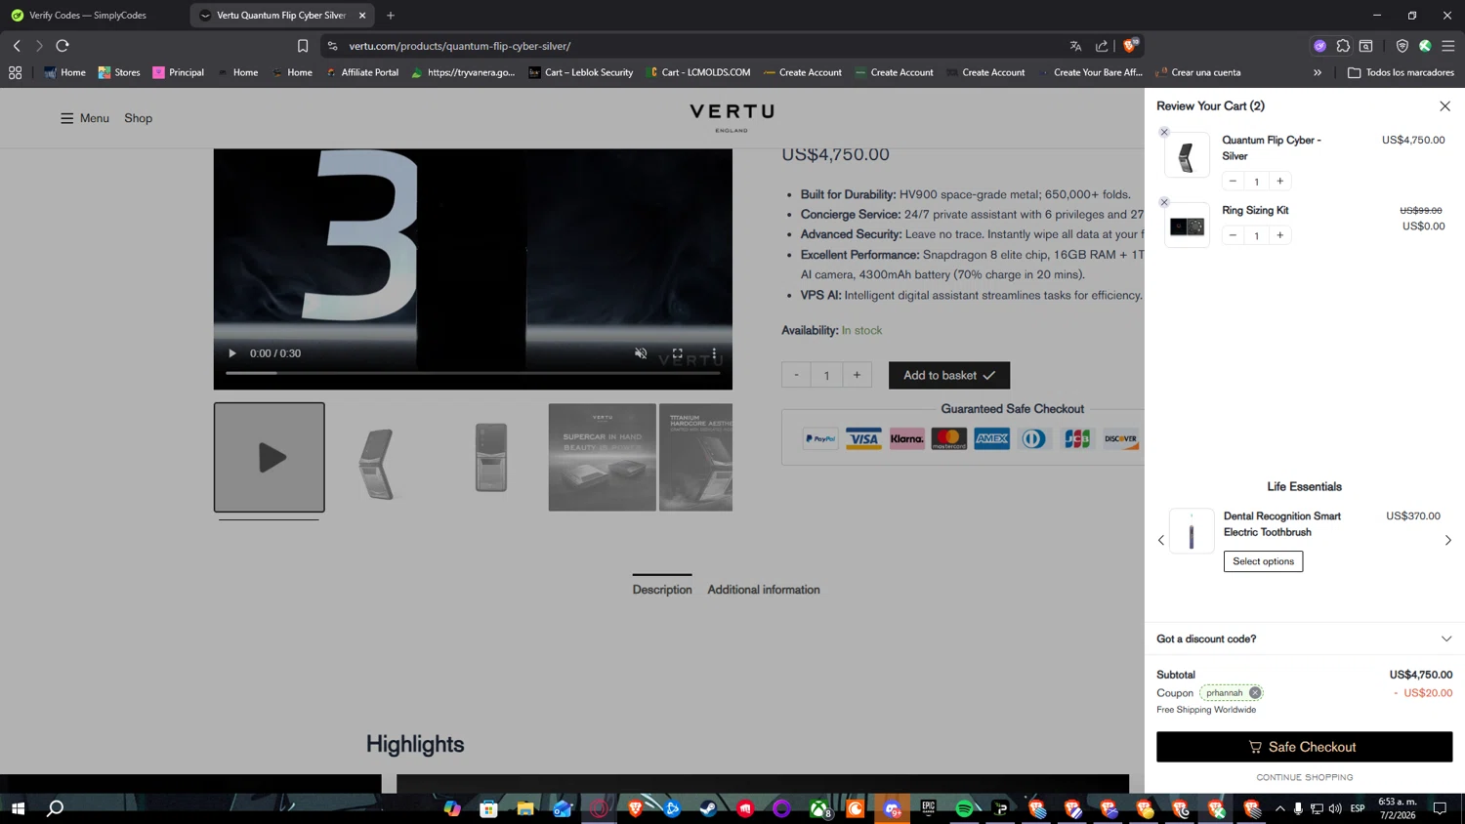This screenshot has height=824, width=1465.
Task: Select the Supercar In Hand thumbnail
Action: [x=603, y=457]
